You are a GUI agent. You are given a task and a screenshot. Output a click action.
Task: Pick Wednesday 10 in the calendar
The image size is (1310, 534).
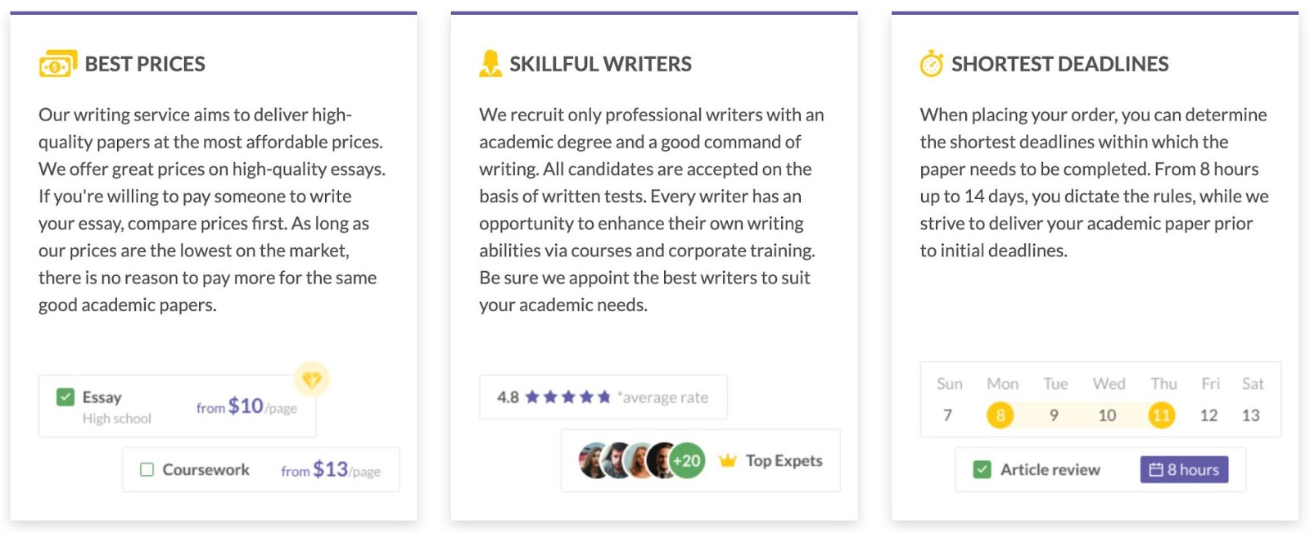1107,415
